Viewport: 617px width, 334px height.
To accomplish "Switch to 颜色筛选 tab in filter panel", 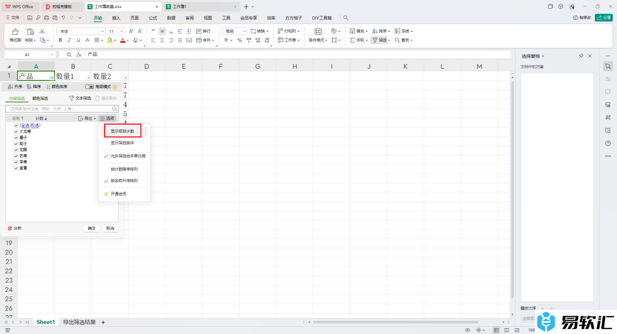I will point(40,98).
